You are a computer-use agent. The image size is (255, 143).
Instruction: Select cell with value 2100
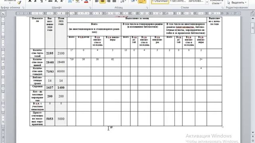pos(61,53)
